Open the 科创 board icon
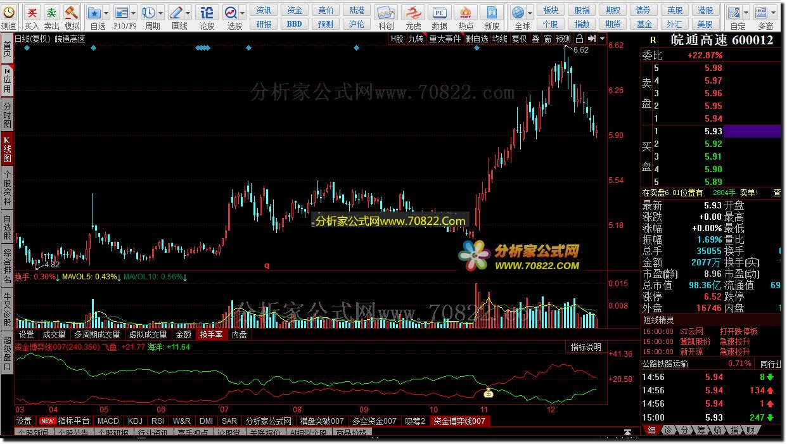Image resolution: width=787 pixels, height=444 pixels. [x=386, y=12]
